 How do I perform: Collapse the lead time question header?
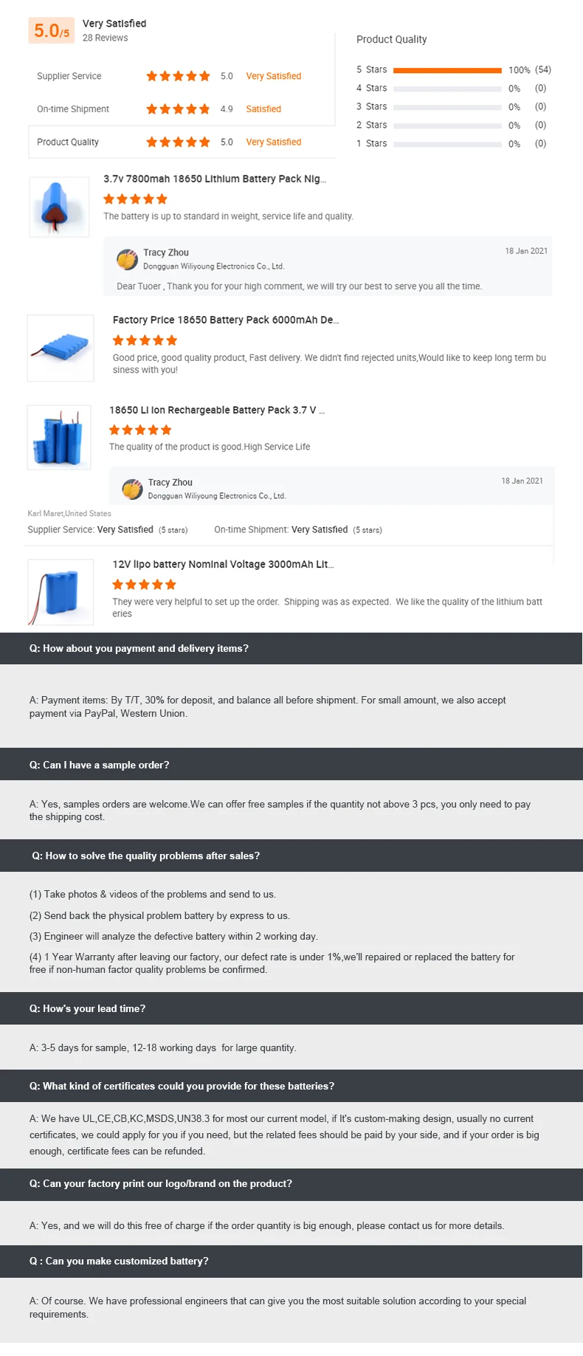pyautogui.click(x=87, y=1008)
